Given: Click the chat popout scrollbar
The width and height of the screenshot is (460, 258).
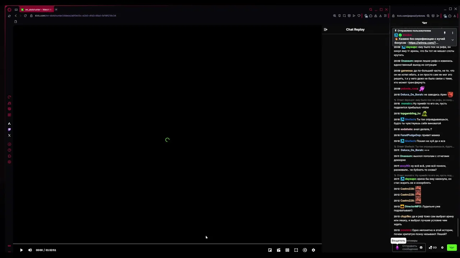Looking at the screenshot, I should click(x=458, y=227).
